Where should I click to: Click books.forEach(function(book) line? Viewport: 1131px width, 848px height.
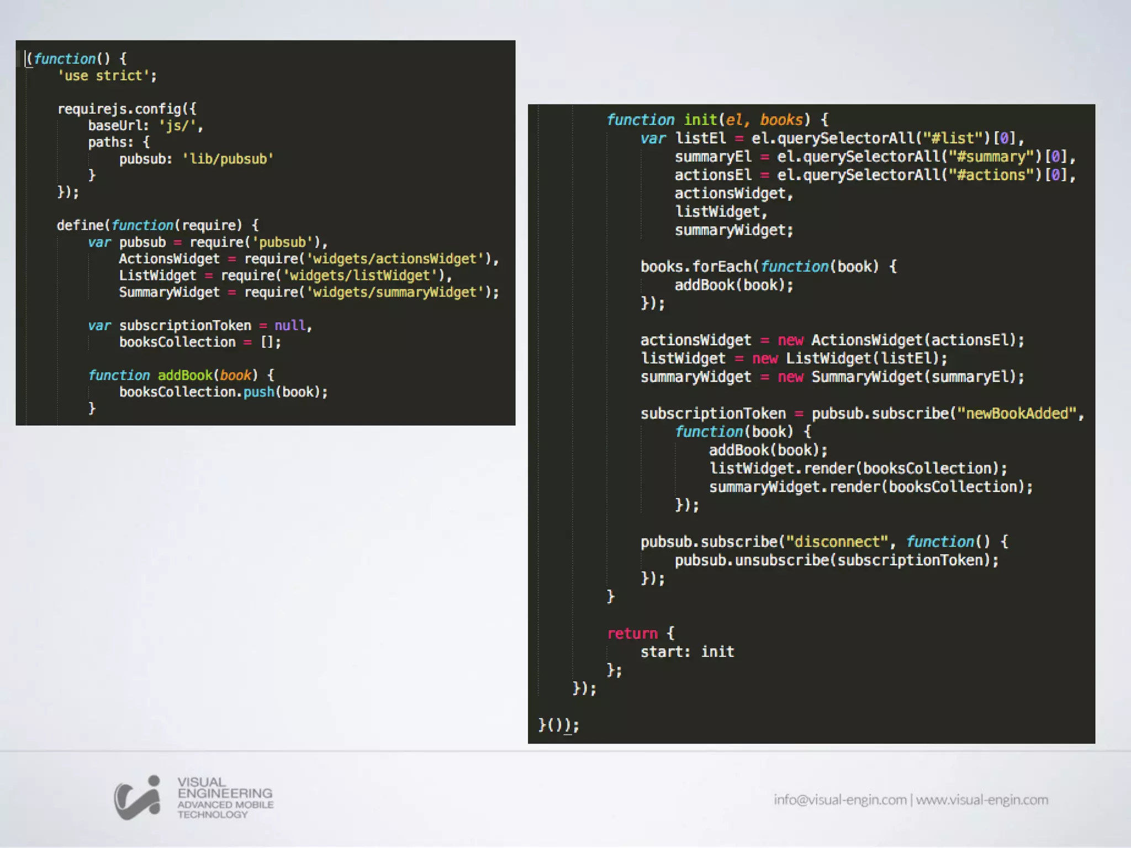[x=769, y=266]
